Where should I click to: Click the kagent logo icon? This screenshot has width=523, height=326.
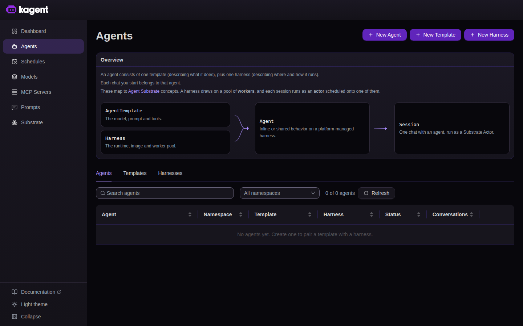point(11,10)
